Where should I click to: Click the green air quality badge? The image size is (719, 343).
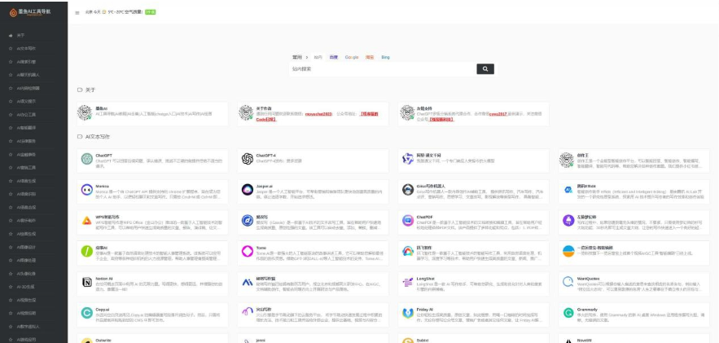(150, 12)
